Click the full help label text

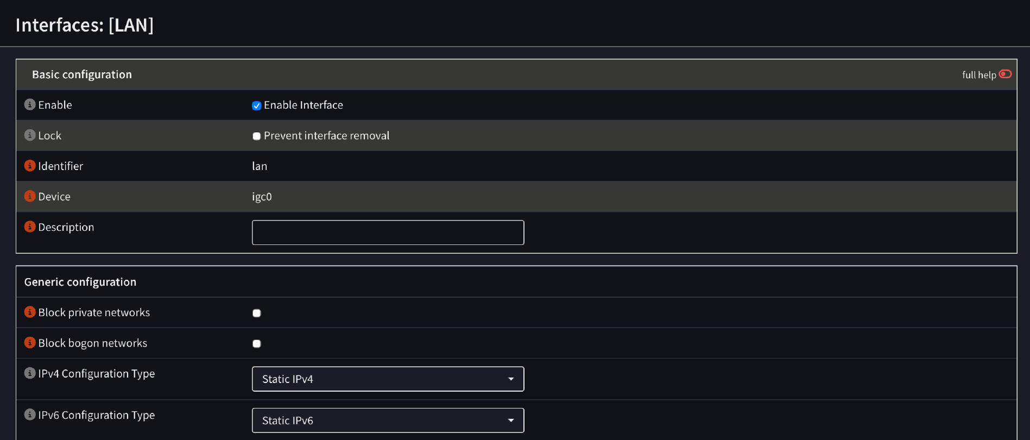978,75
